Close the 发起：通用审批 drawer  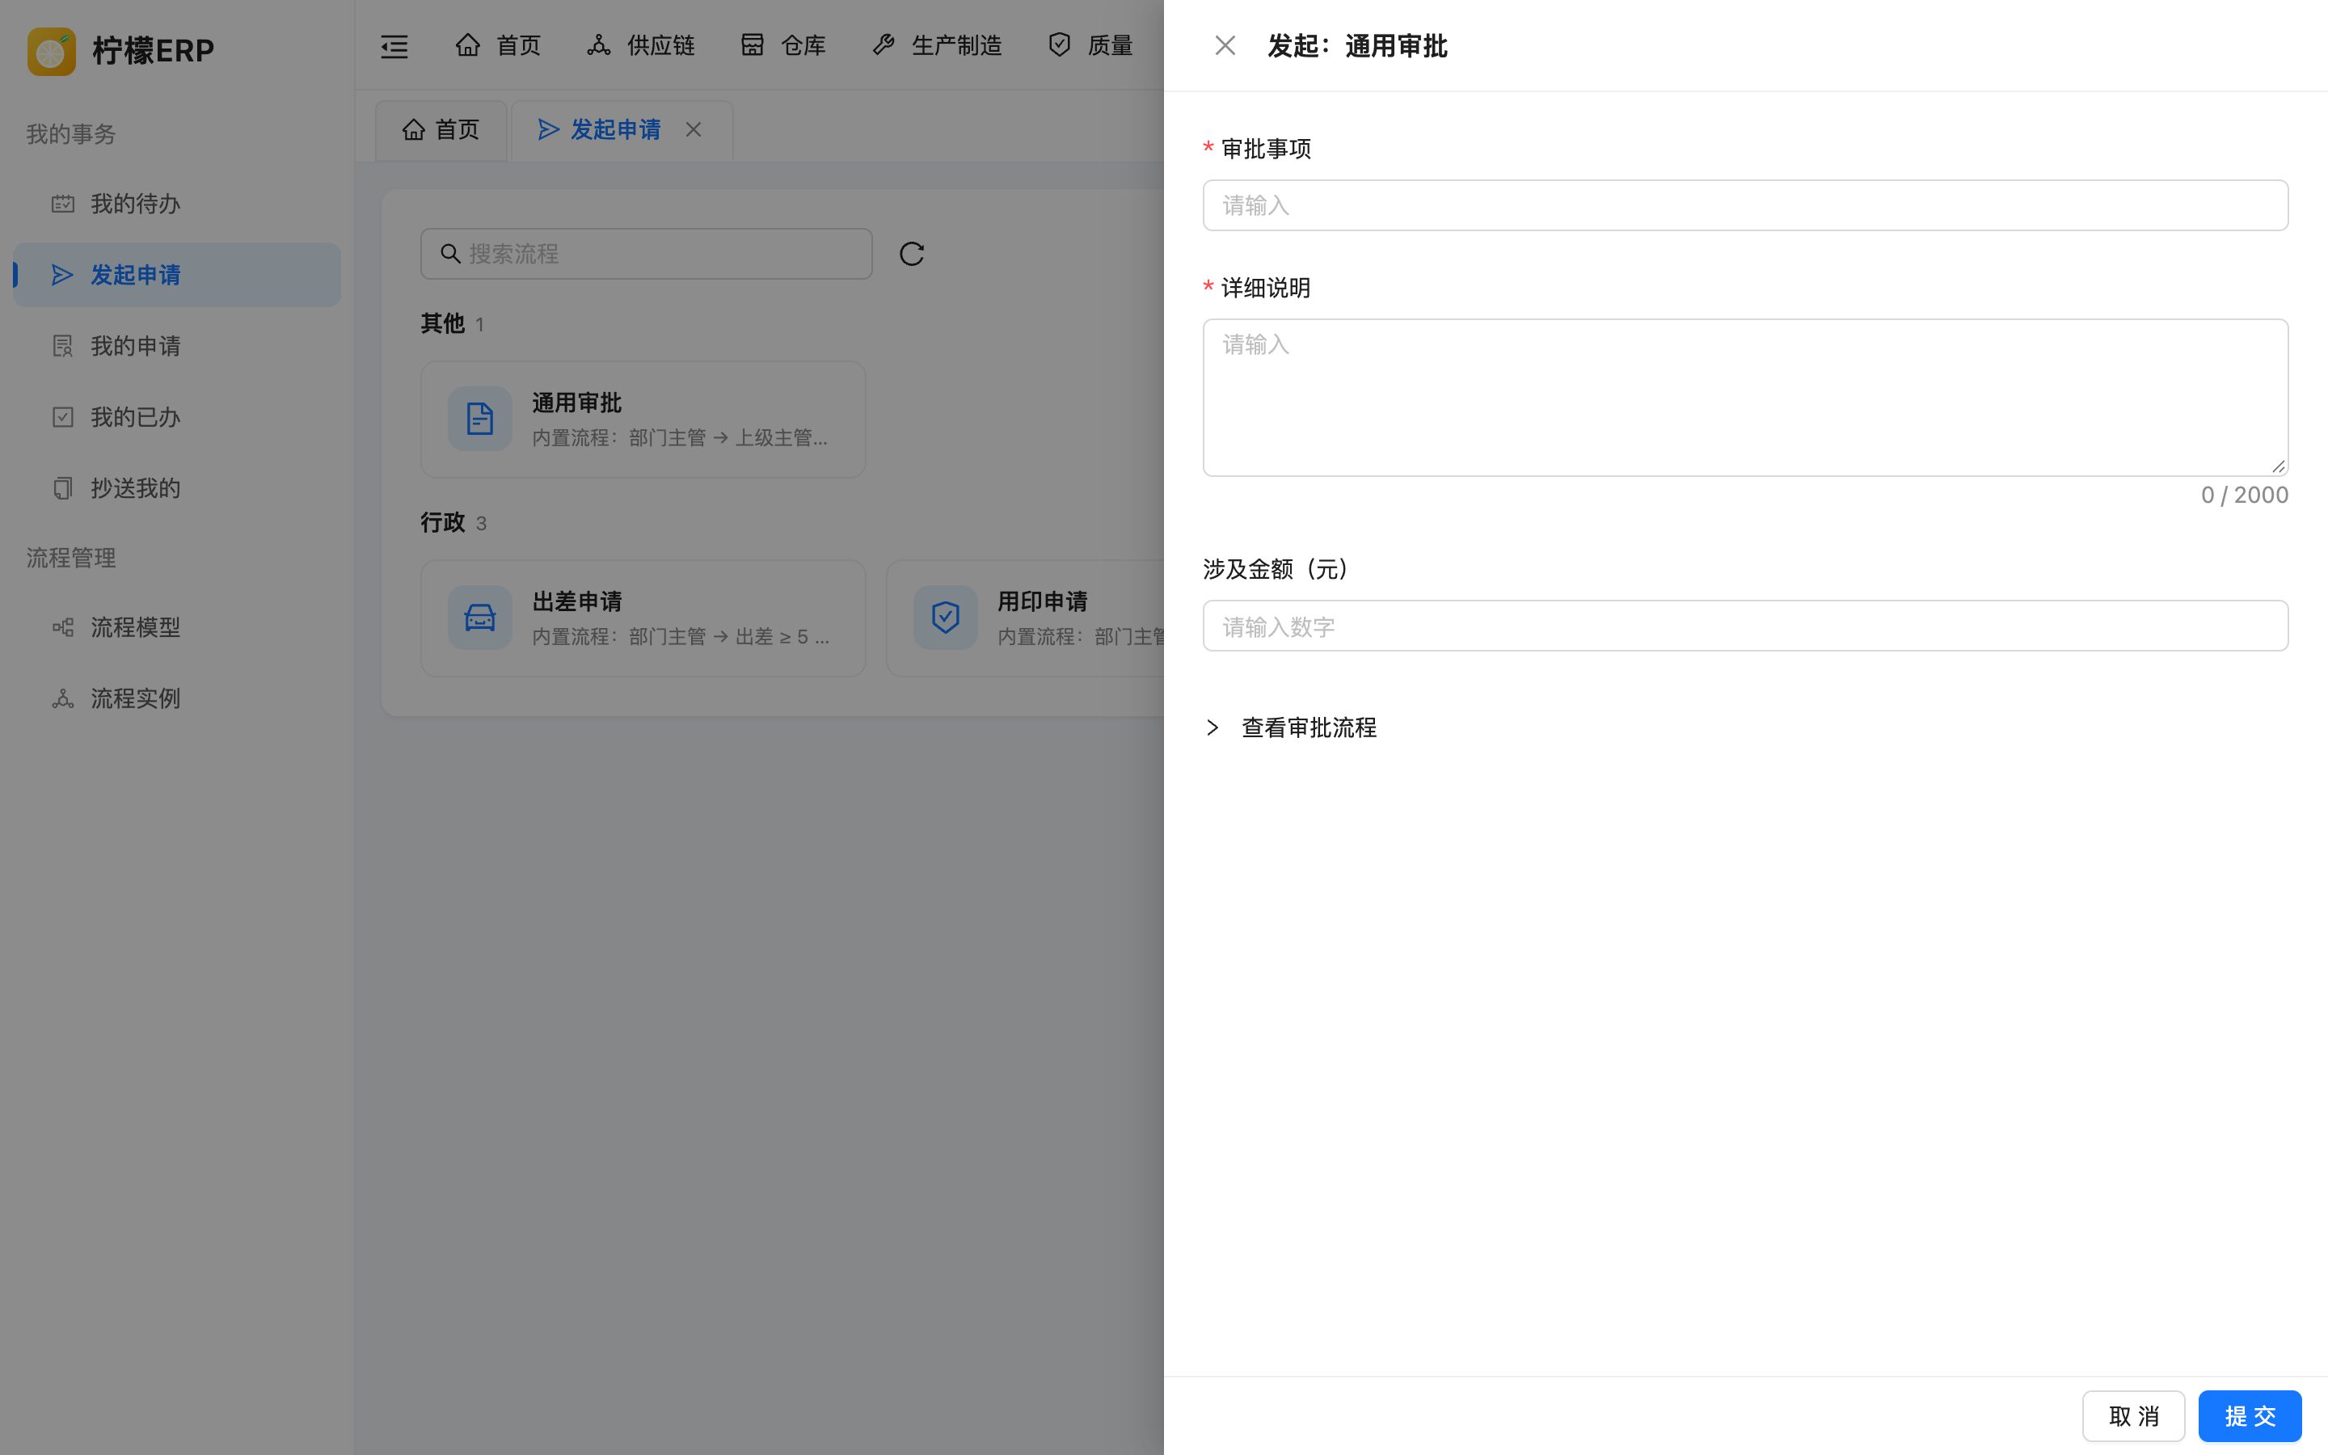click(x=1225, y=45)
